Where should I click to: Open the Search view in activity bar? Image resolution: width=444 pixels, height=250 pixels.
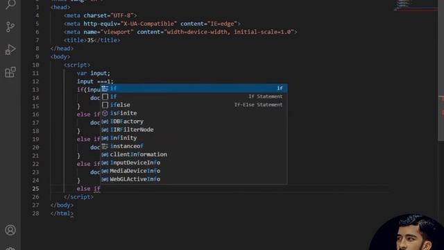(x=10, y=5)
